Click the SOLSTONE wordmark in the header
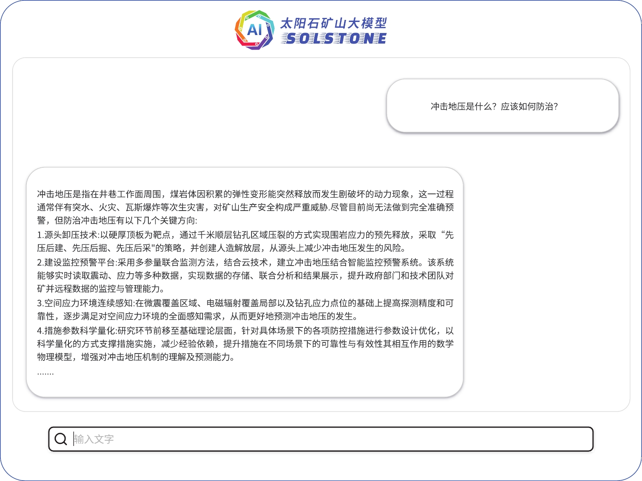The width and height of the screenshot is (642, 481). click(x=334, y=39)
